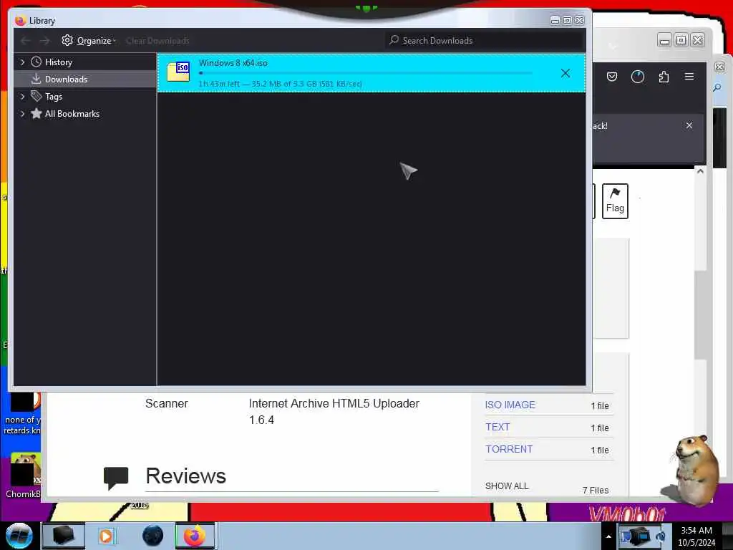Open the dark globe browser taskbar icon

coord(153,536)
